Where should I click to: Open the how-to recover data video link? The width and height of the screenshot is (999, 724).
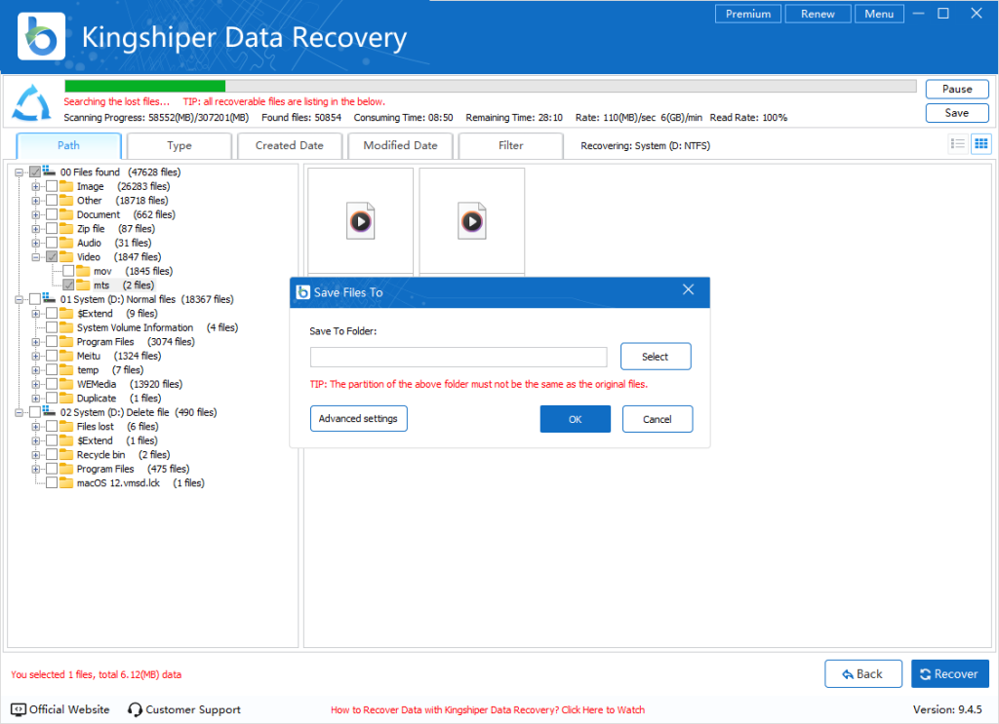(x=488, y=710)
